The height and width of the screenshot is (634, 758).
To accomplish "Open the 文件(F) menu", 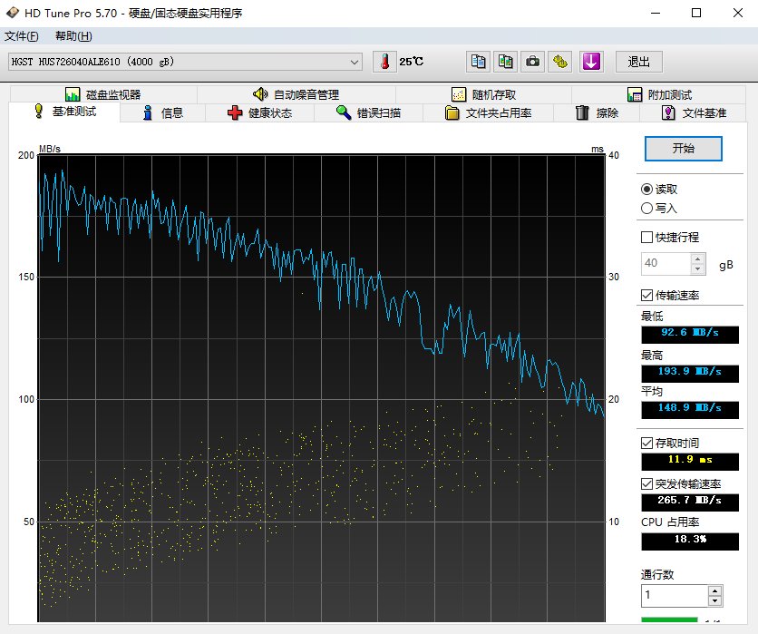I will 21,36.
